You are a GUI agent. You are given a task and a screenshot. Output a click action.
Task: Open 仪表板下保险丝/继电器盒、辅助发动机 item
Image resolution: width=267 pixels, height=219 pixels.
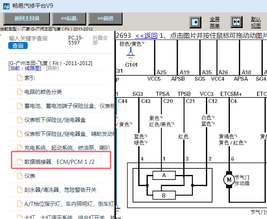click(69, 134)
